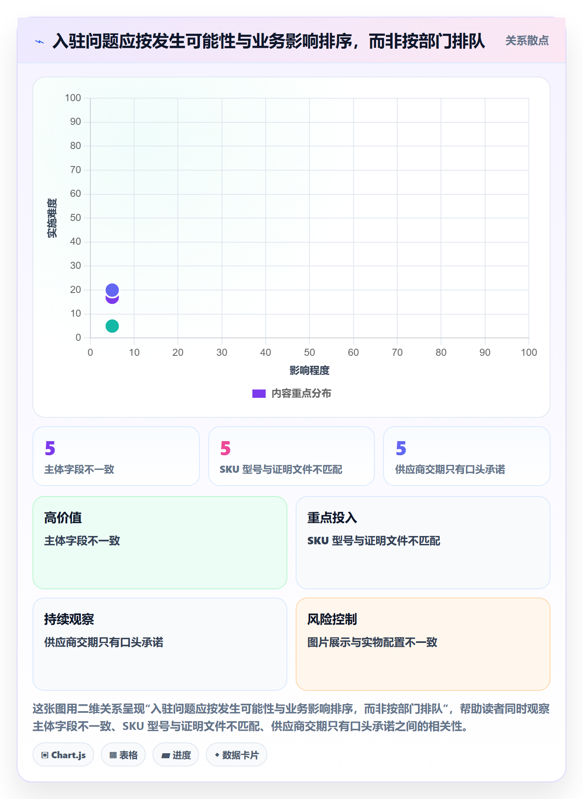This screenshot has height=799, width=583.
Task: Click the 进度 chip's bar icon
Action: point(165,755)
